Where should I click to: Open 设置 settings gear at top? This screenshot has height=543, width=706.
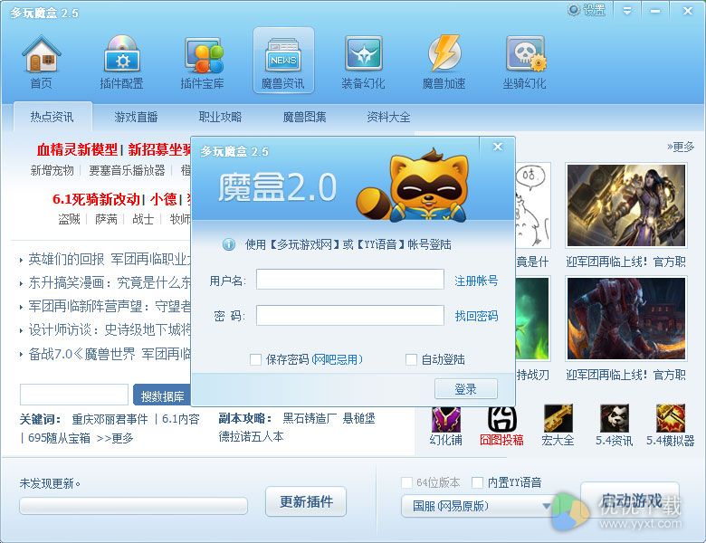(587, 10)
